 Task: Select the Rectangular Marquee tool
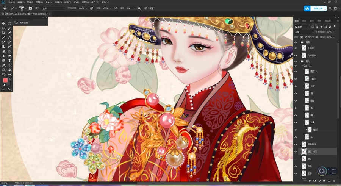9,23
